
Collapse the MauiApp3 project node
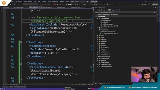pyautogui.click(x=96, y=16)
